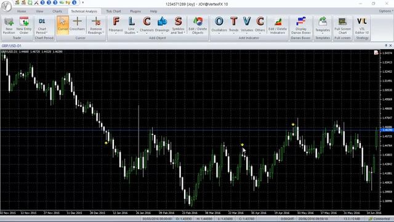This screenshot has width=394, height=222.
Task: Open the Plugins ribbon tab
Action: [135, 11]
